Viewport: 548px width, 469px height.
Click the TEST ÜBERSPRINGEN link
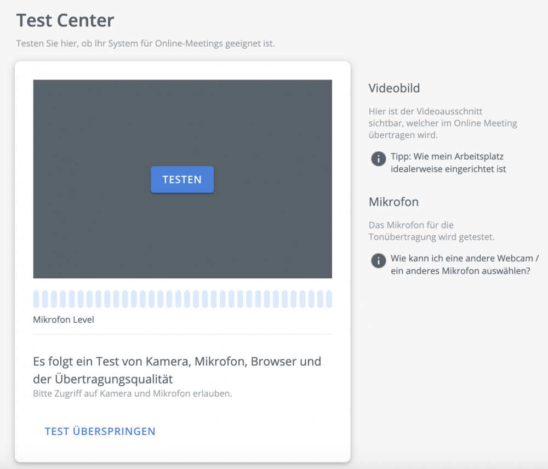[x=100, y=431]
